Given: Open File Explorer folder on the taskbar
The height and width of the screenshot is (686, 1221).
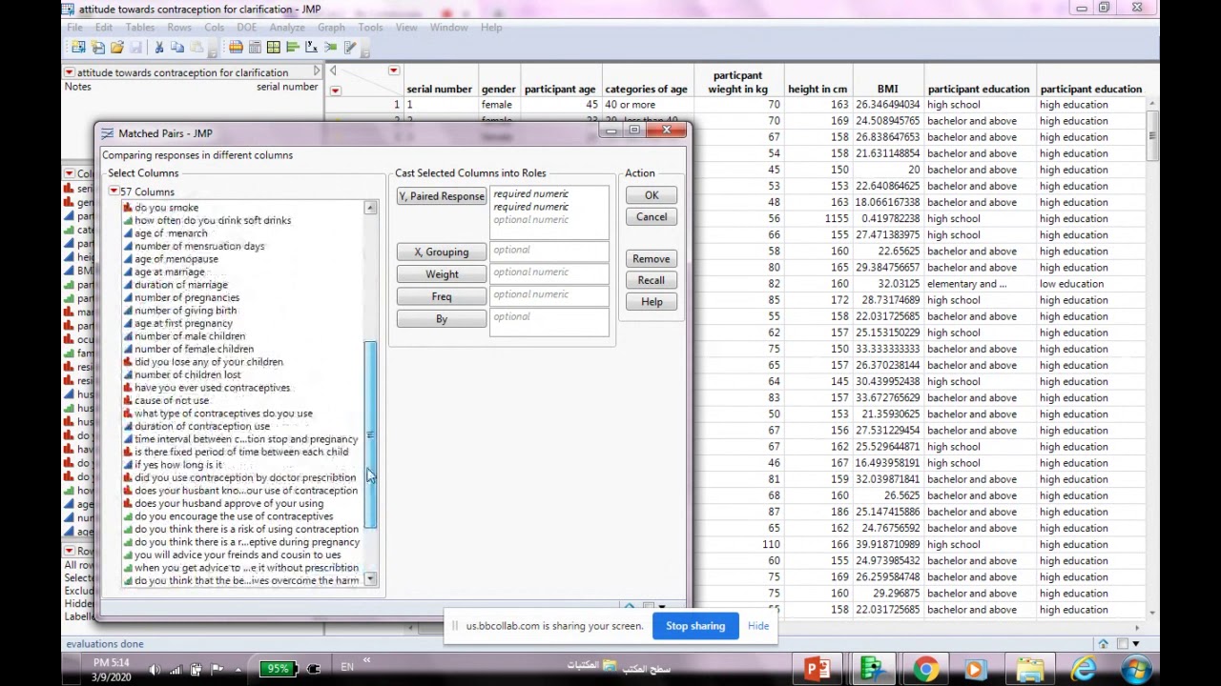Looking at the screenshot, I should [x=1030, y=670].
